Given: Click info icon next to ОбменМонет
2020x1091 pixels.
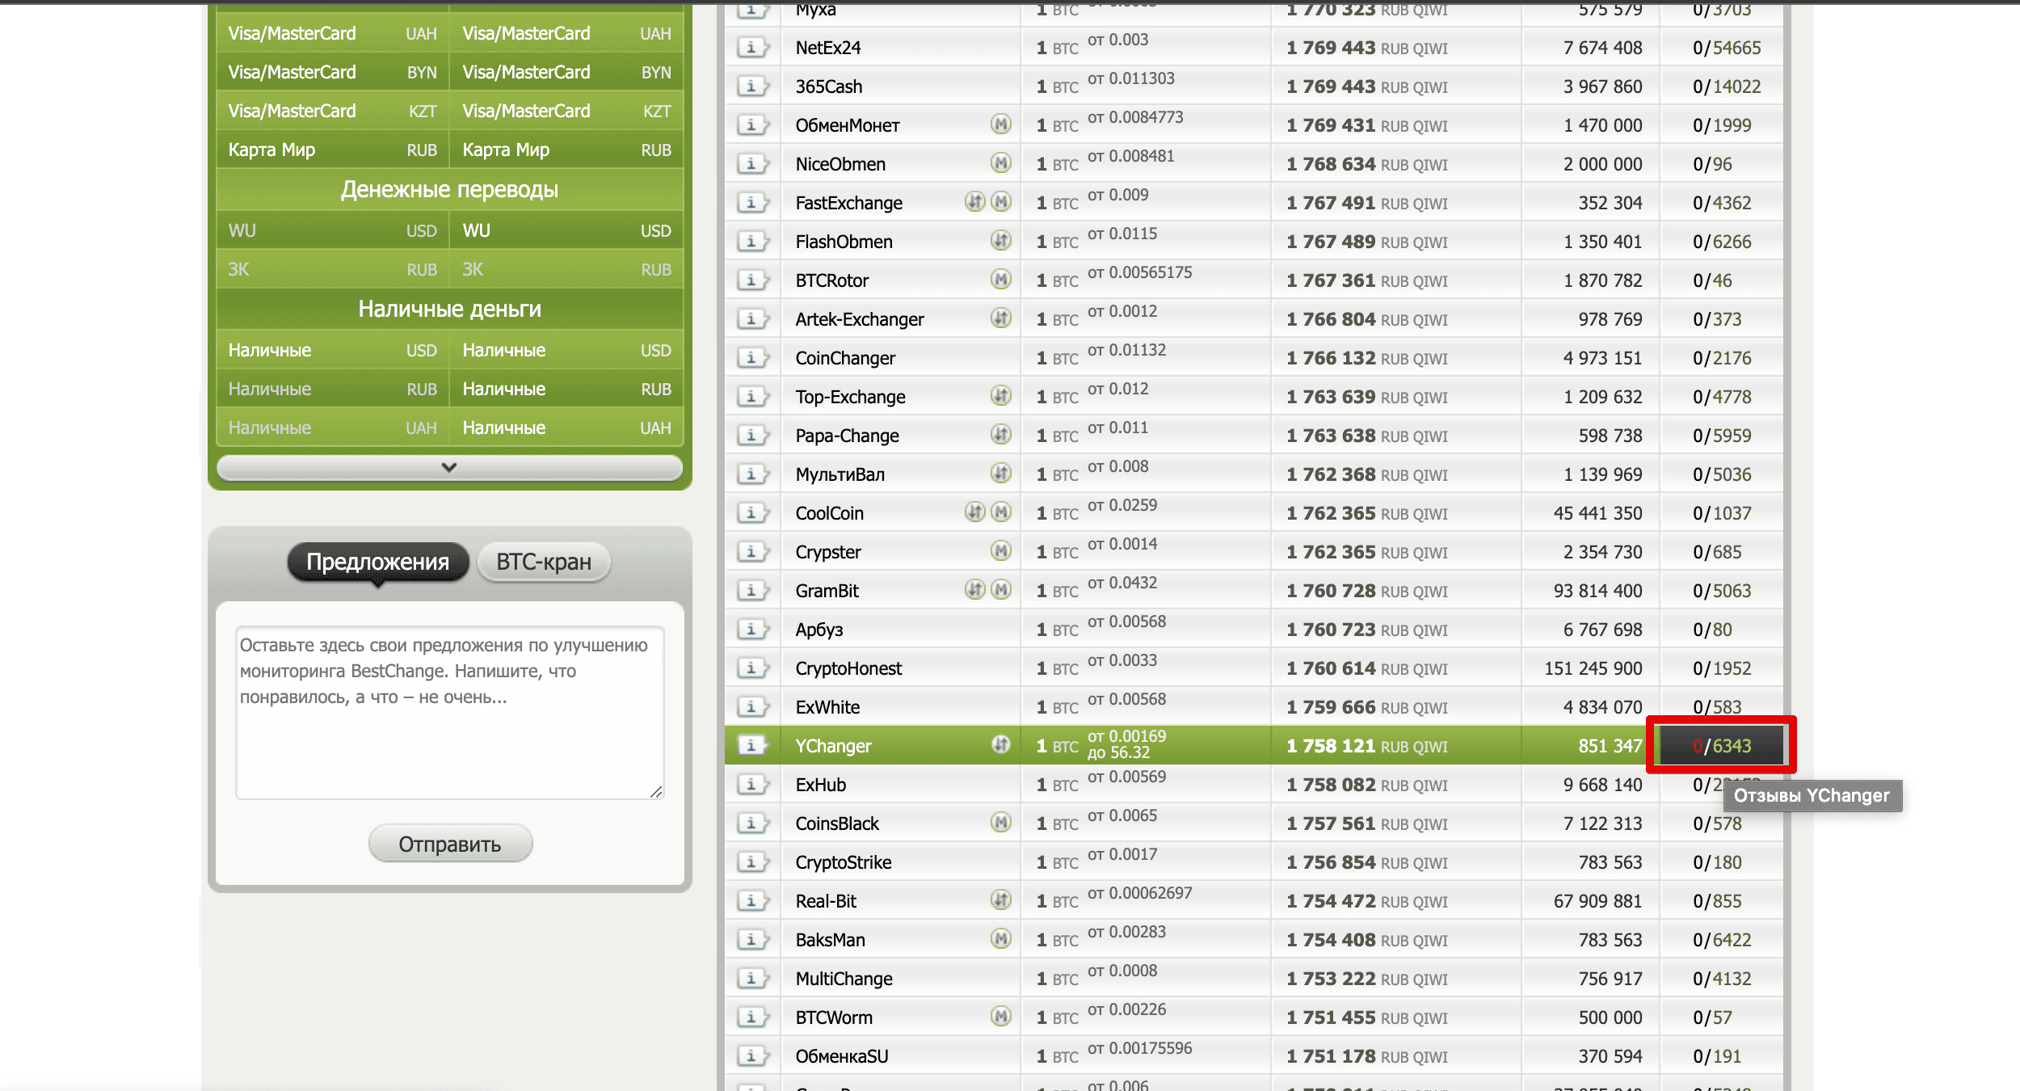Looking at the screenshot, I should point(752,125).
